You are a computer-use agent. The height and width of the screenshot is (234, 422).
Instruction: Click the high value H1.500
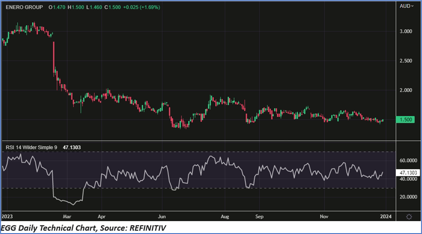pos(76,7)
